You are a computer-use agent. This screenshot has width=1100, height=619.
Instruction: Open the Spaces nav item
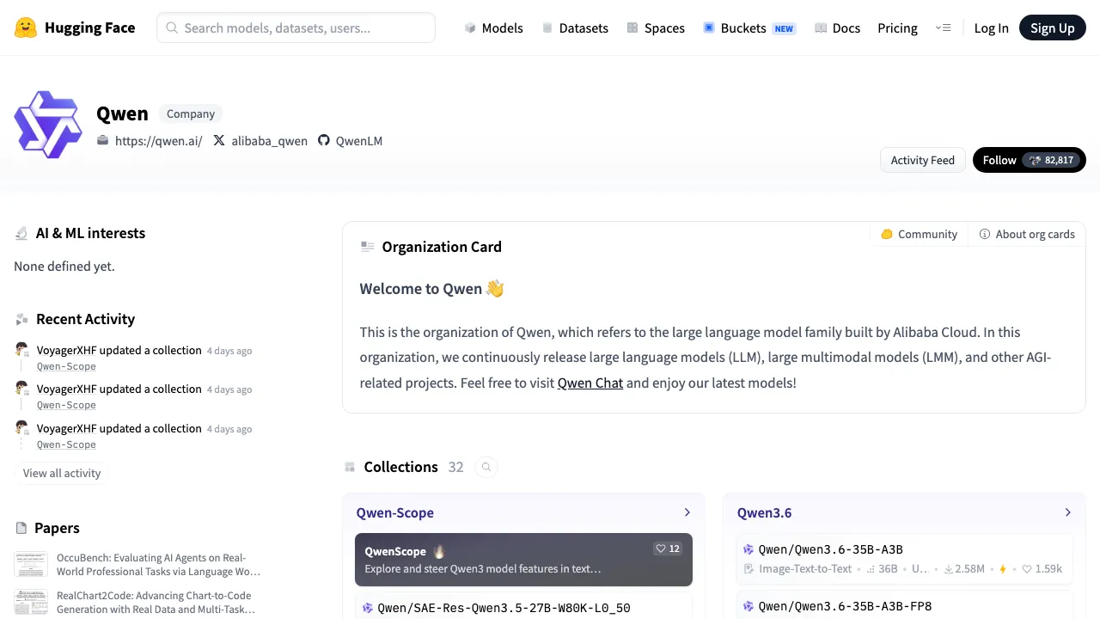[x=656, y=28]
